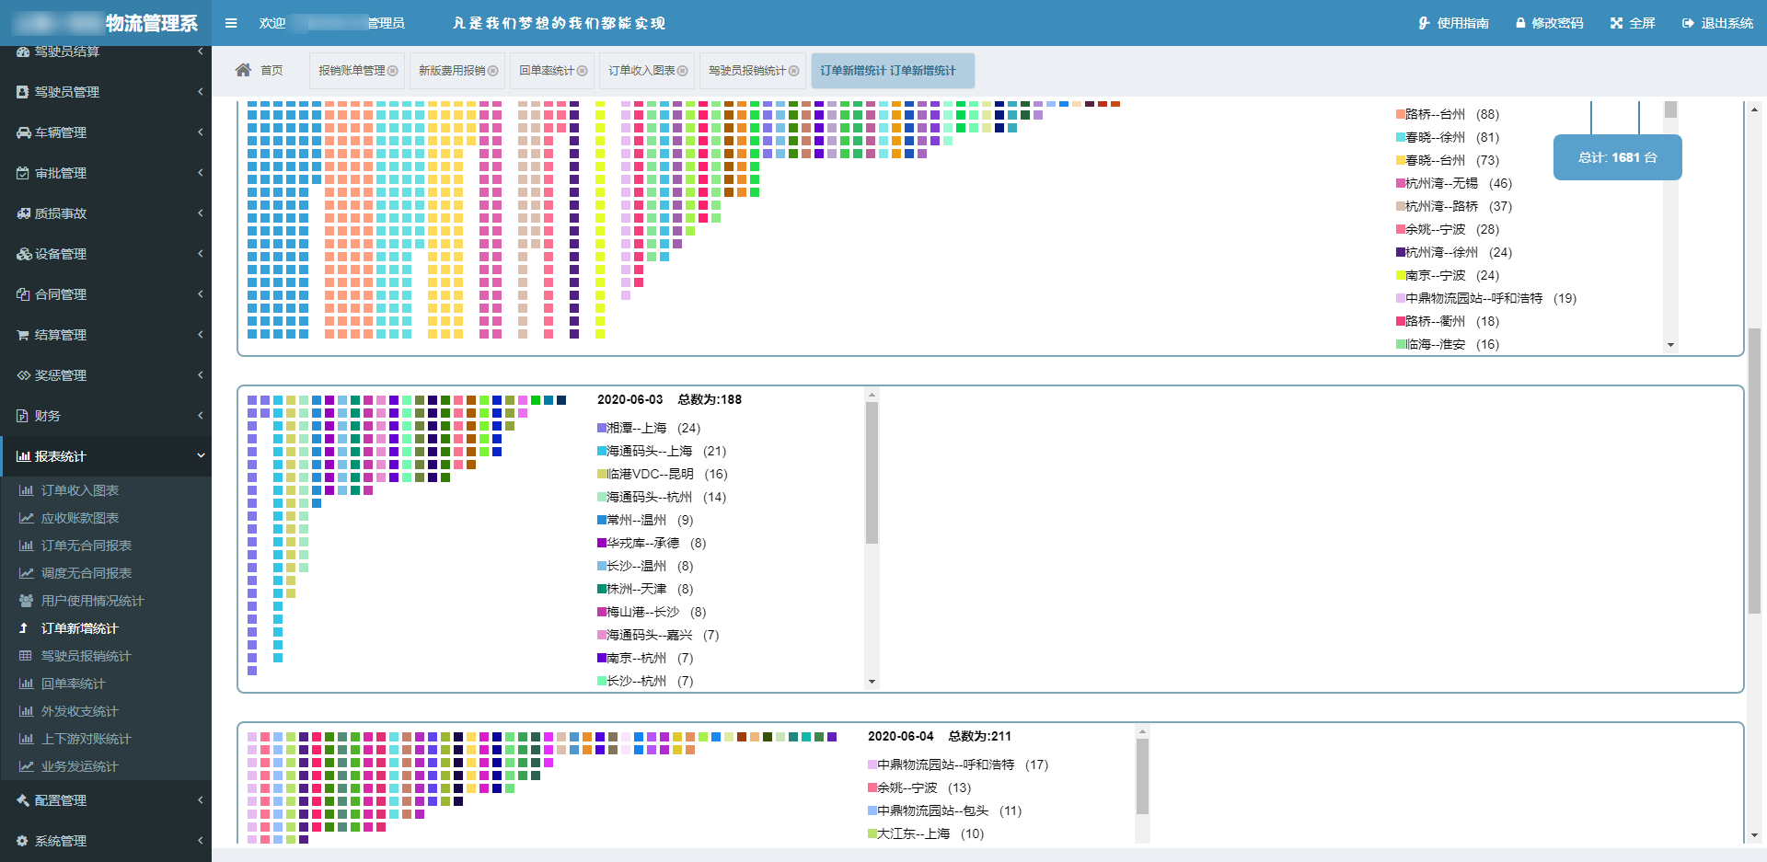
Task: Click the 设备管理 cubes icon
Action: coord(23,254)
